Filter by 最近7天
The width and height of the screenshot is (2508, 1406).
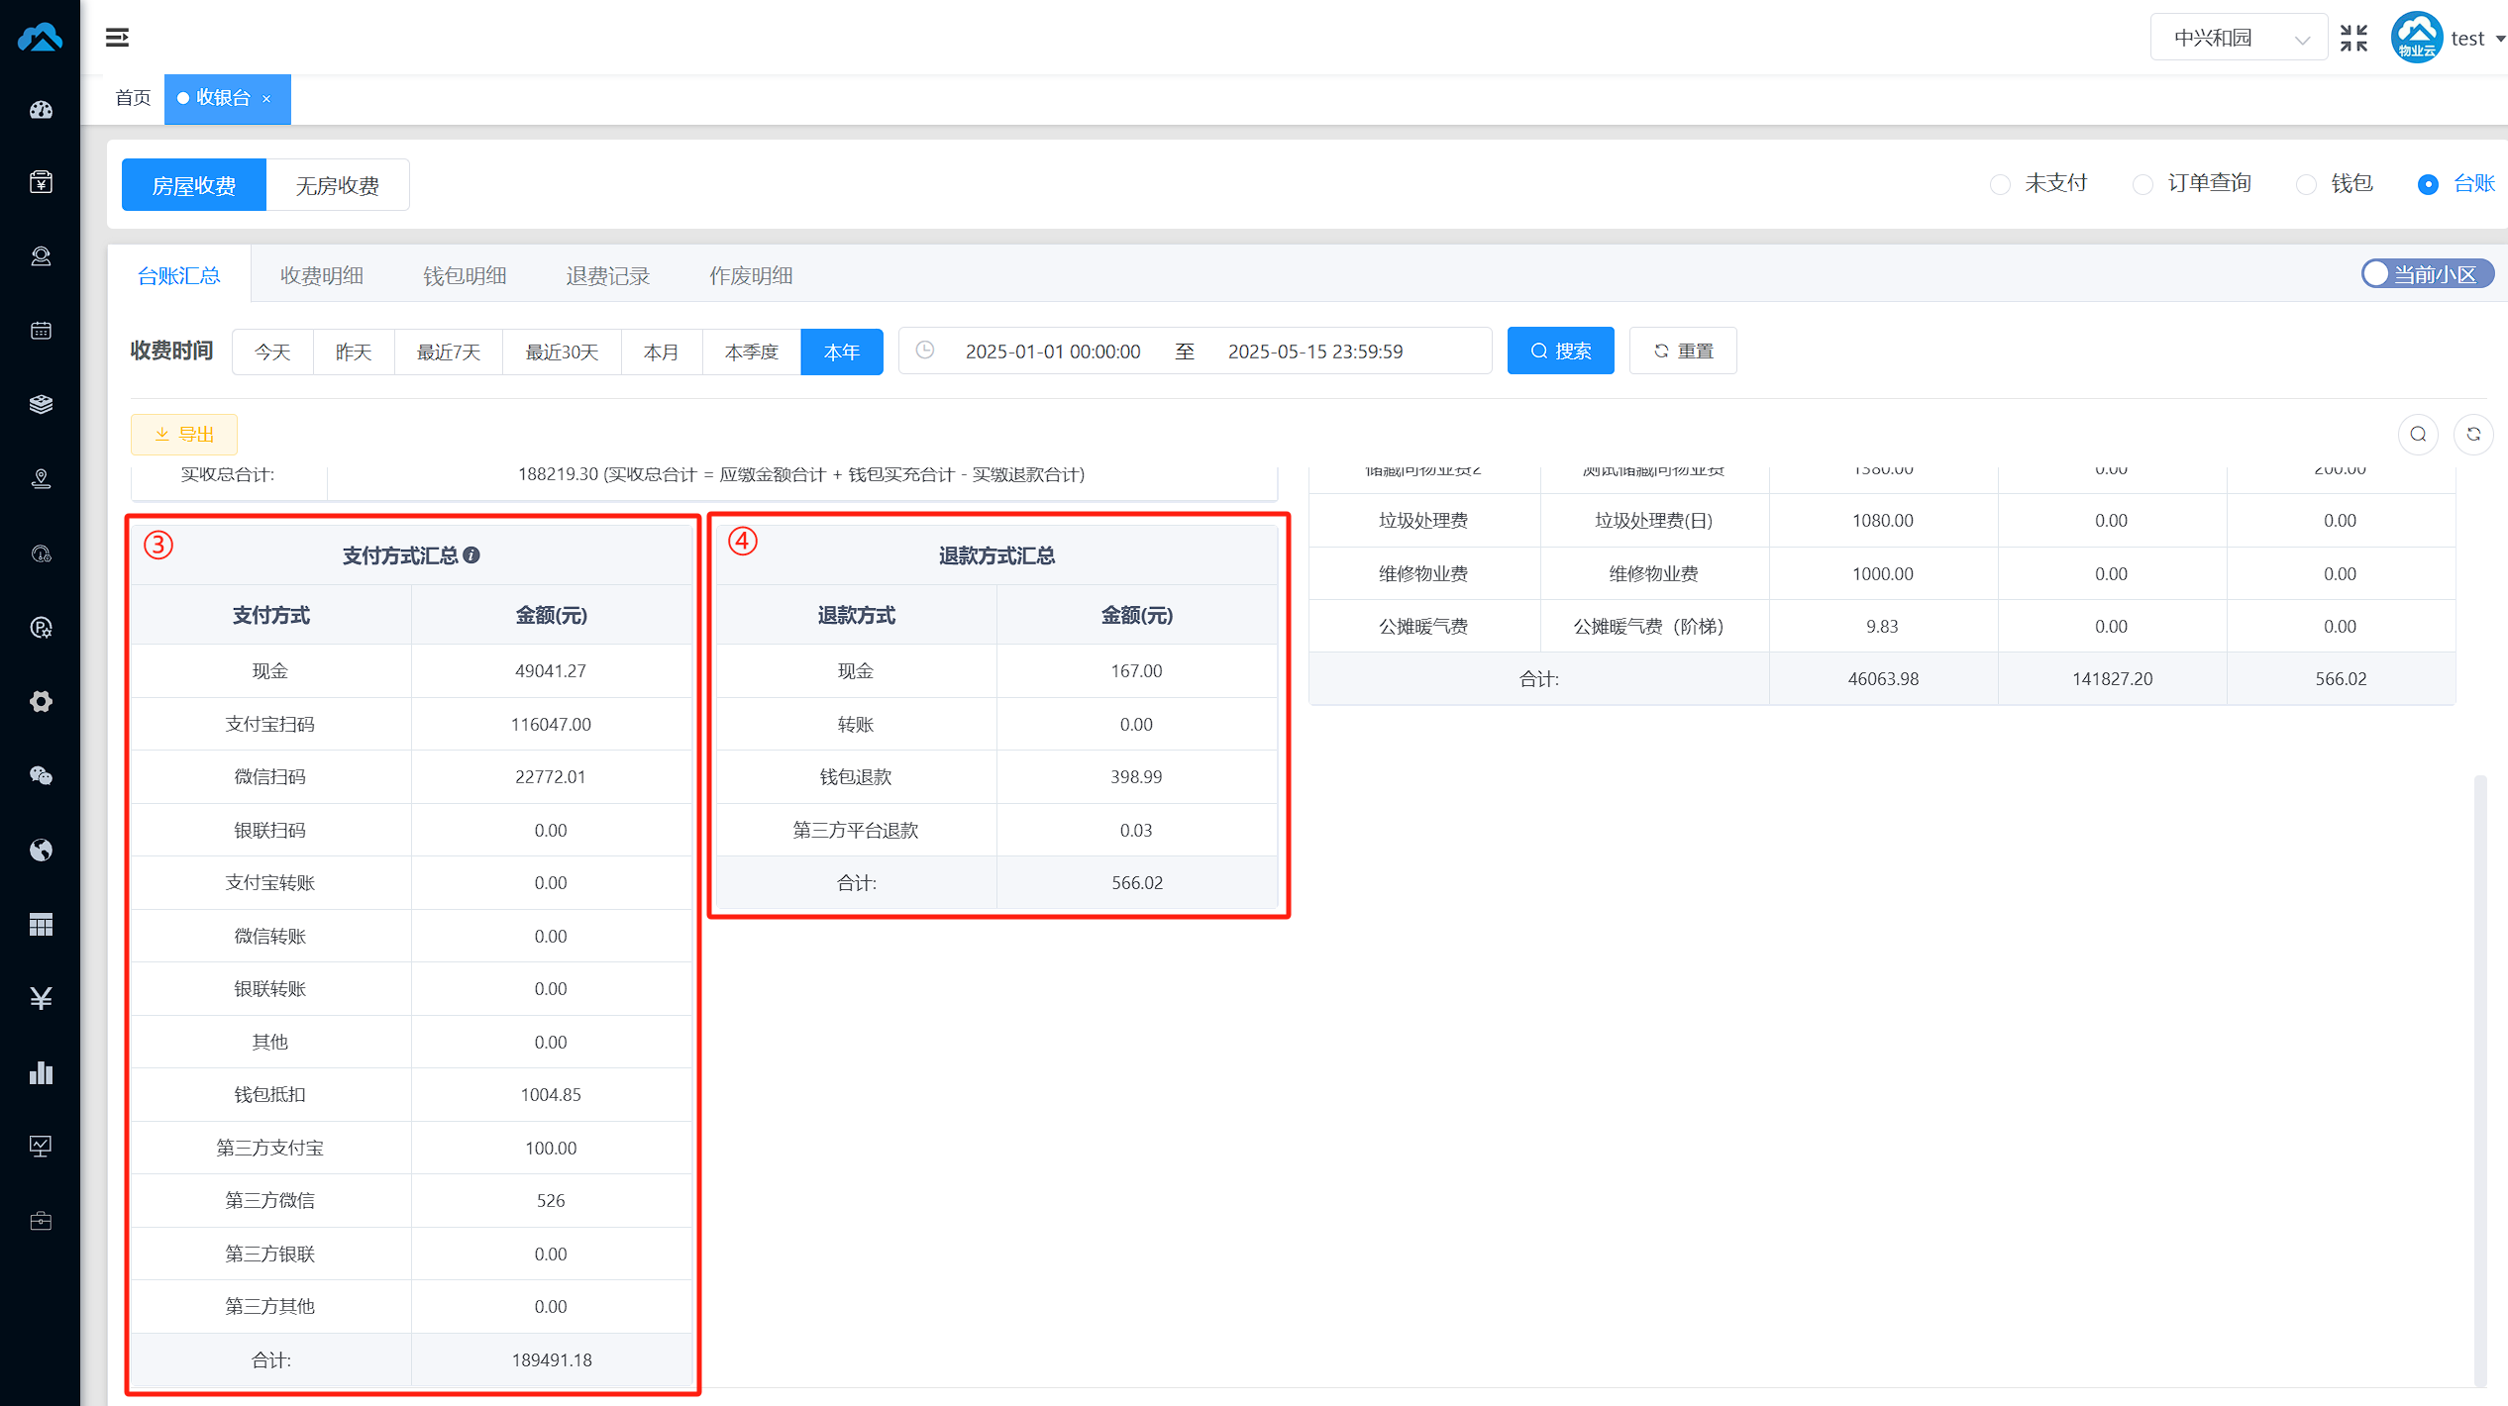pyautogui.click(x=449, y=351)
